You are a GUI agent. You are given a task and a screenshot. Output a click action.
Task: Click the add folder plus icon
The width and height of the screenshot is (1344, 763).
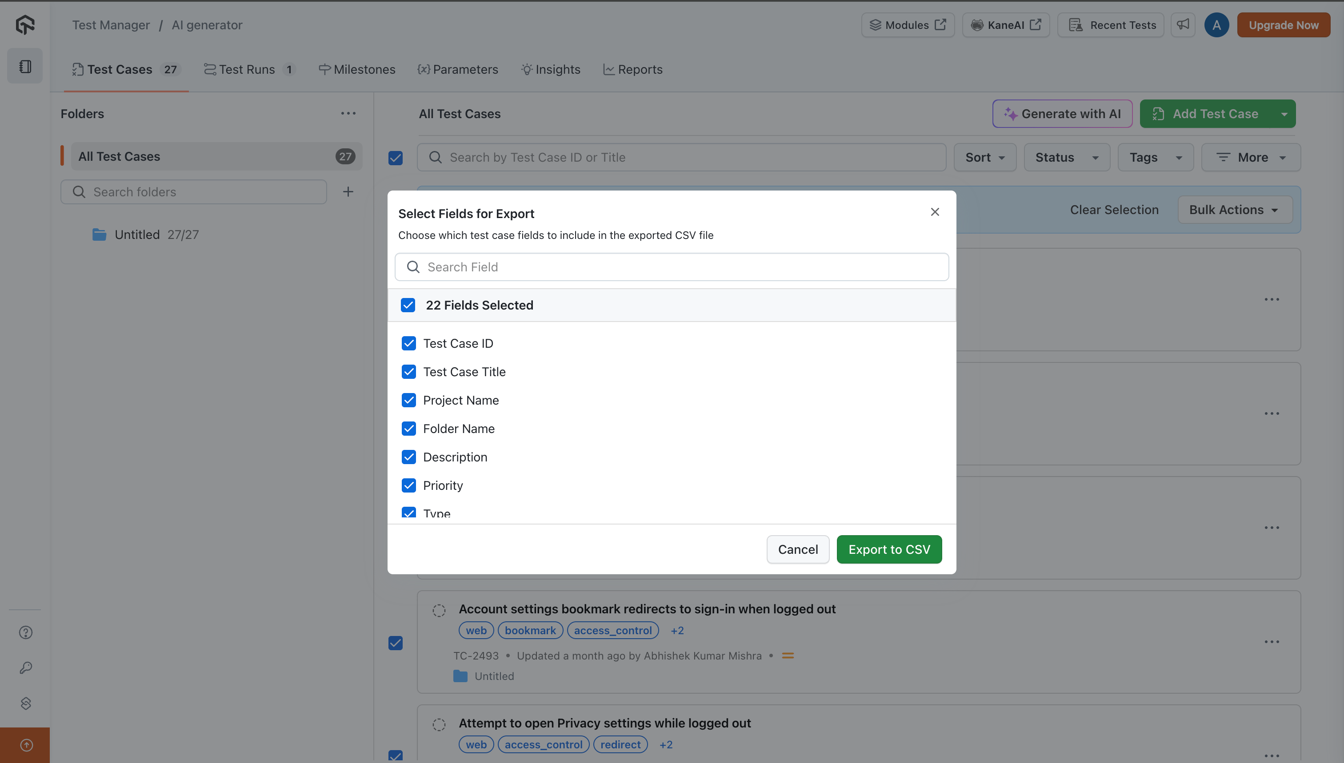(x=348, y=192)
